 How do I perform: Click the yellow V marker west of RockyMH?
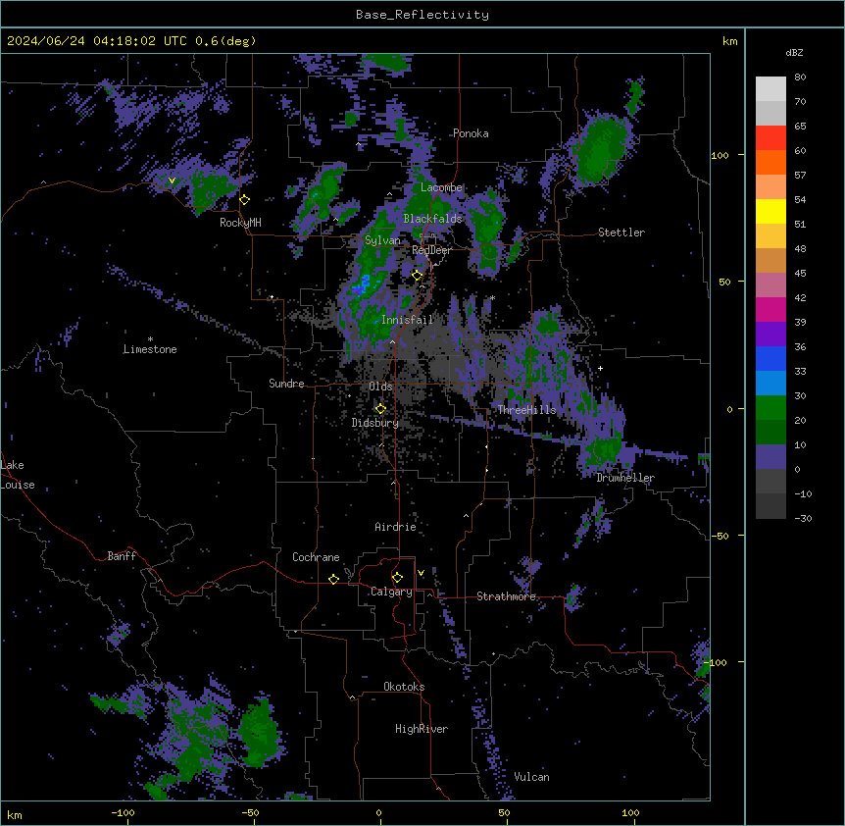pyautogui.click(x=172, y=181)
